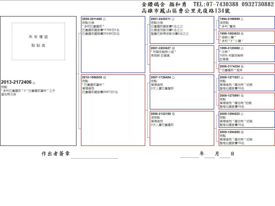Click the ownership certificate sticker area 所有權證黏貼處

click(x=38, y=41)
